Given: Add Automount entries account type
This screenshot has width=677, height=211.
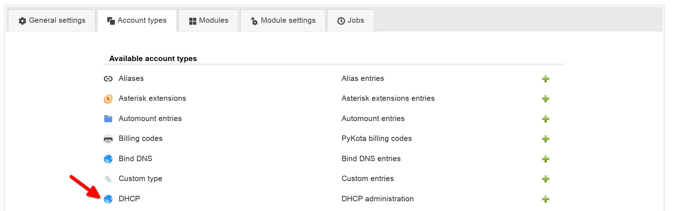Looking at the screenshot, I should pyautogui.click(x=545, y=119).
